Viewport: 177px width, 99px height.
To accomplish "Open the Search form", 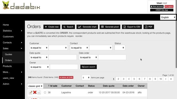I will coord(68,27).
